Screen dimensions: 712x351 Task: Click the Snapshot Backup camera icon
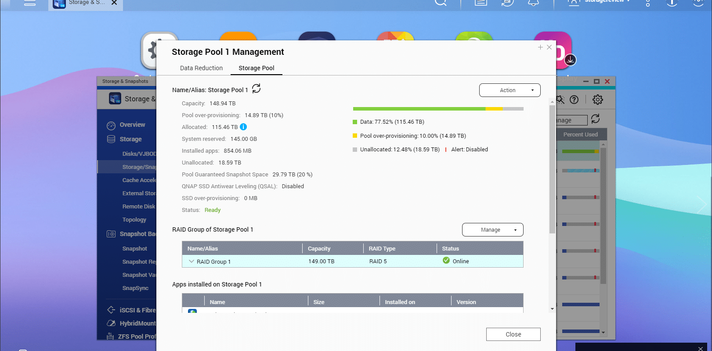111,234
